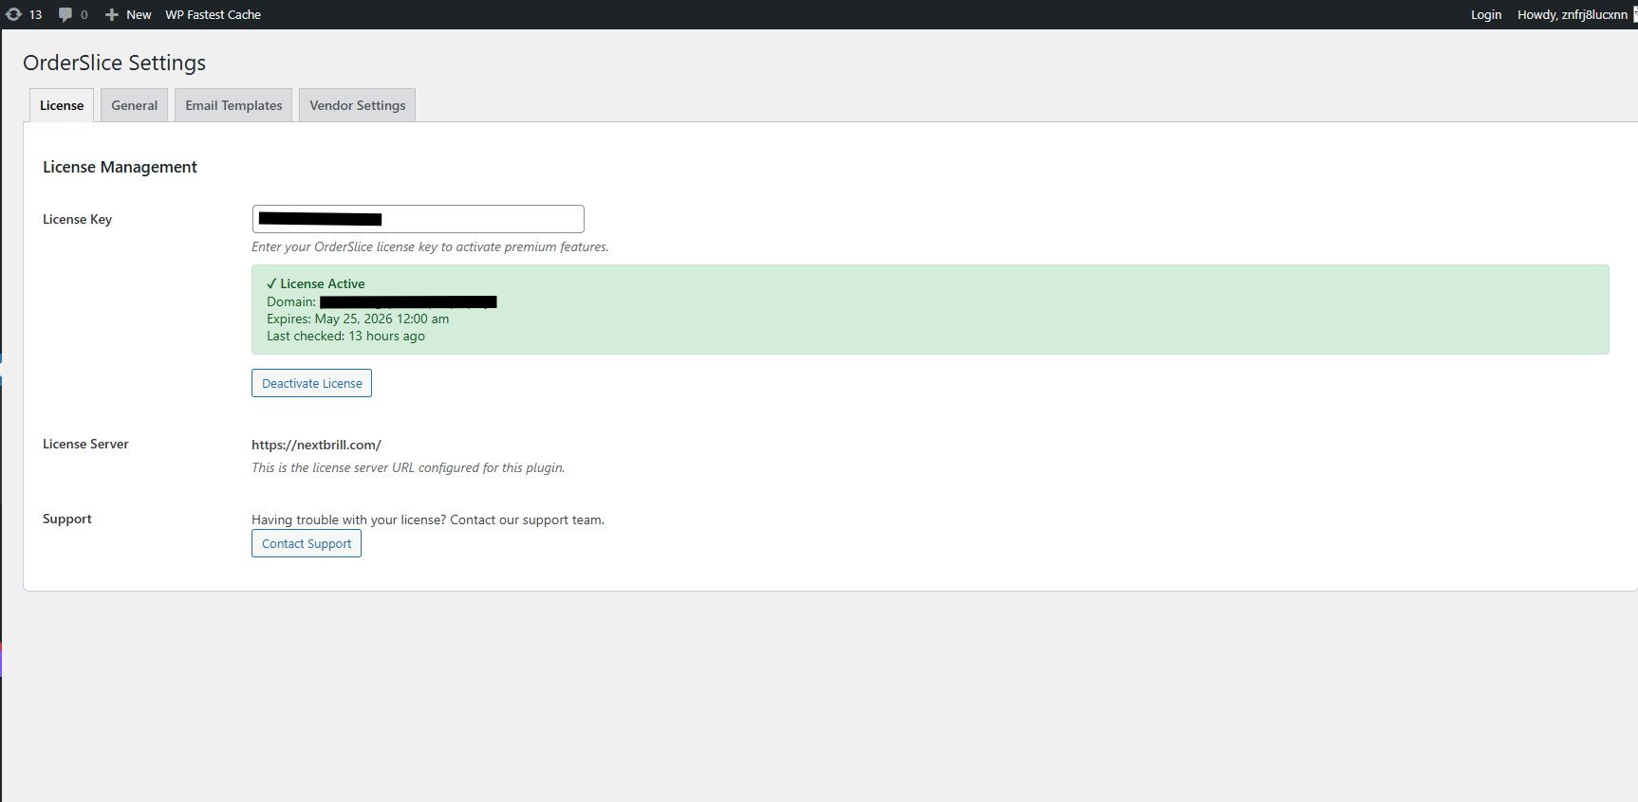
Task: Click the update count number 13
Action: (36, 15)
